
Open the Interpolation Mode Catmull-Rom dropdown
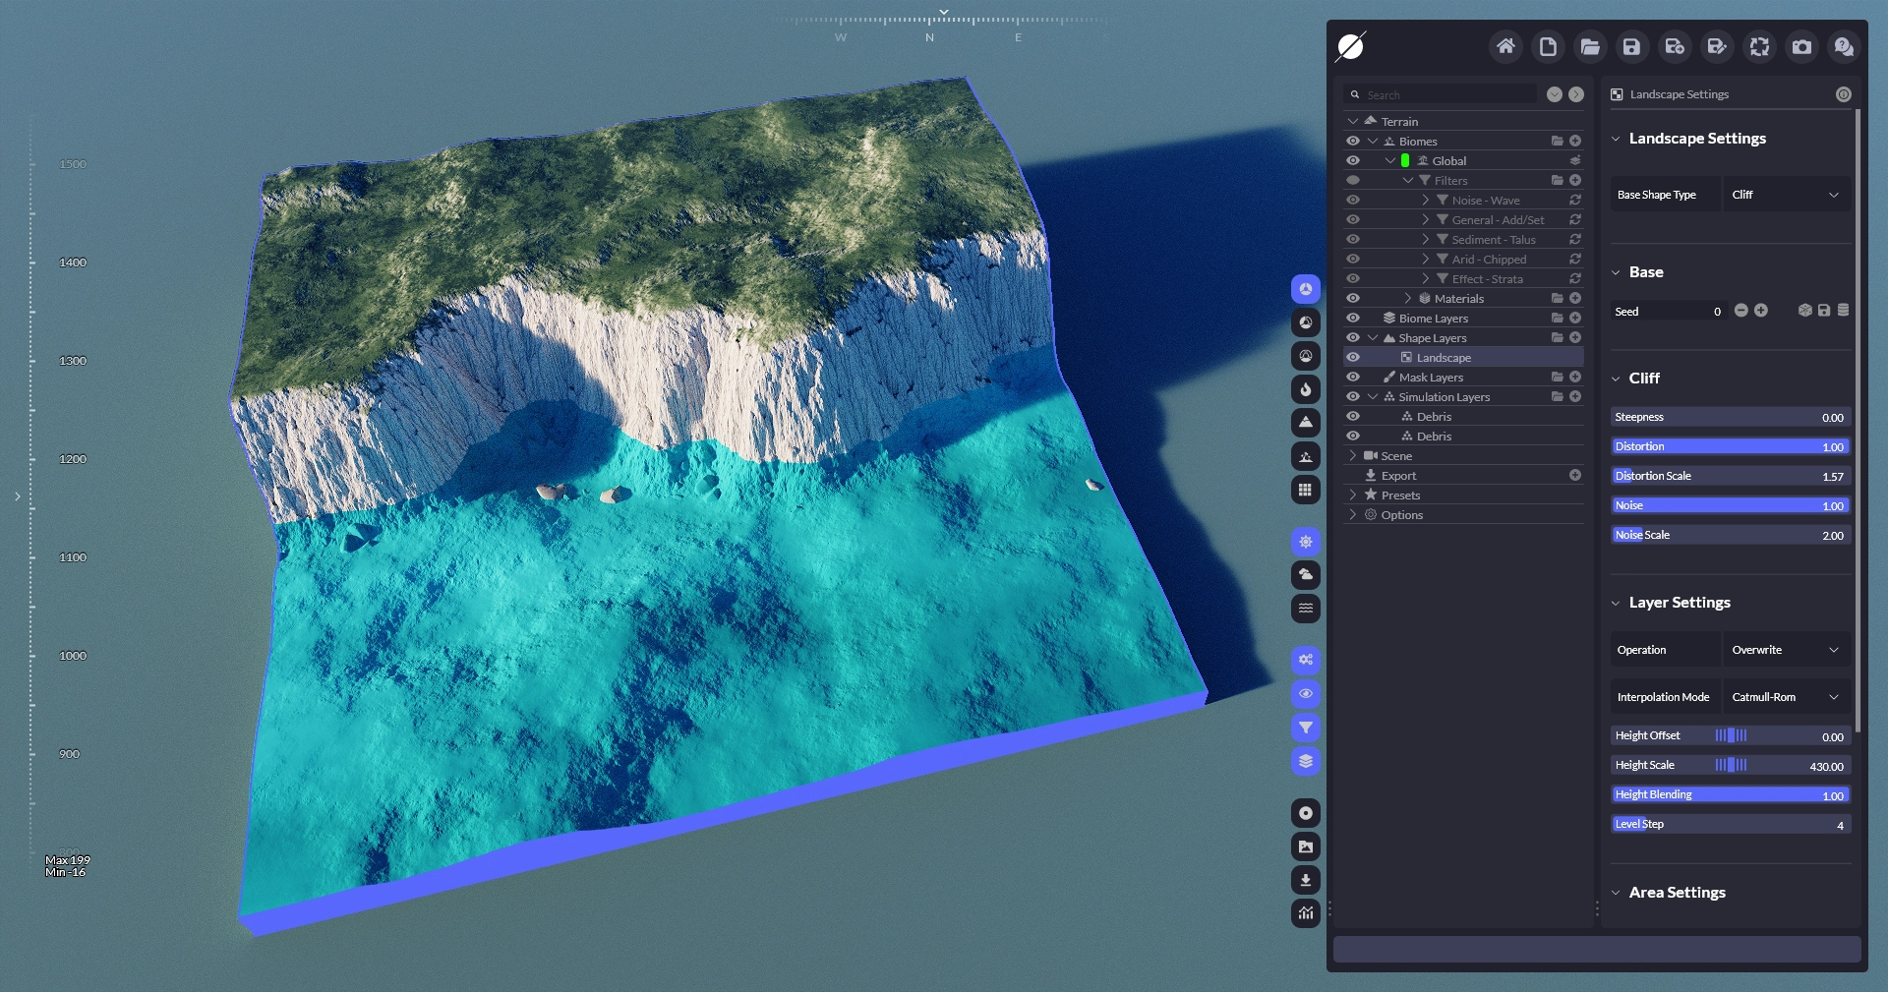point(1785,697)
